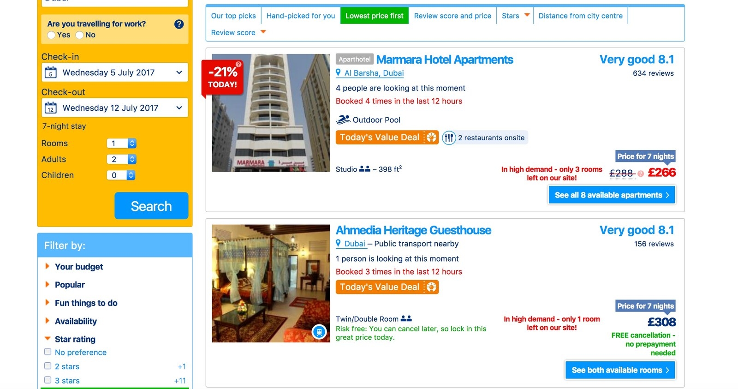Click See all 8 available apartments
This screenshot has height=389, width=738.
pyautogui.click(x=612, y=195)
